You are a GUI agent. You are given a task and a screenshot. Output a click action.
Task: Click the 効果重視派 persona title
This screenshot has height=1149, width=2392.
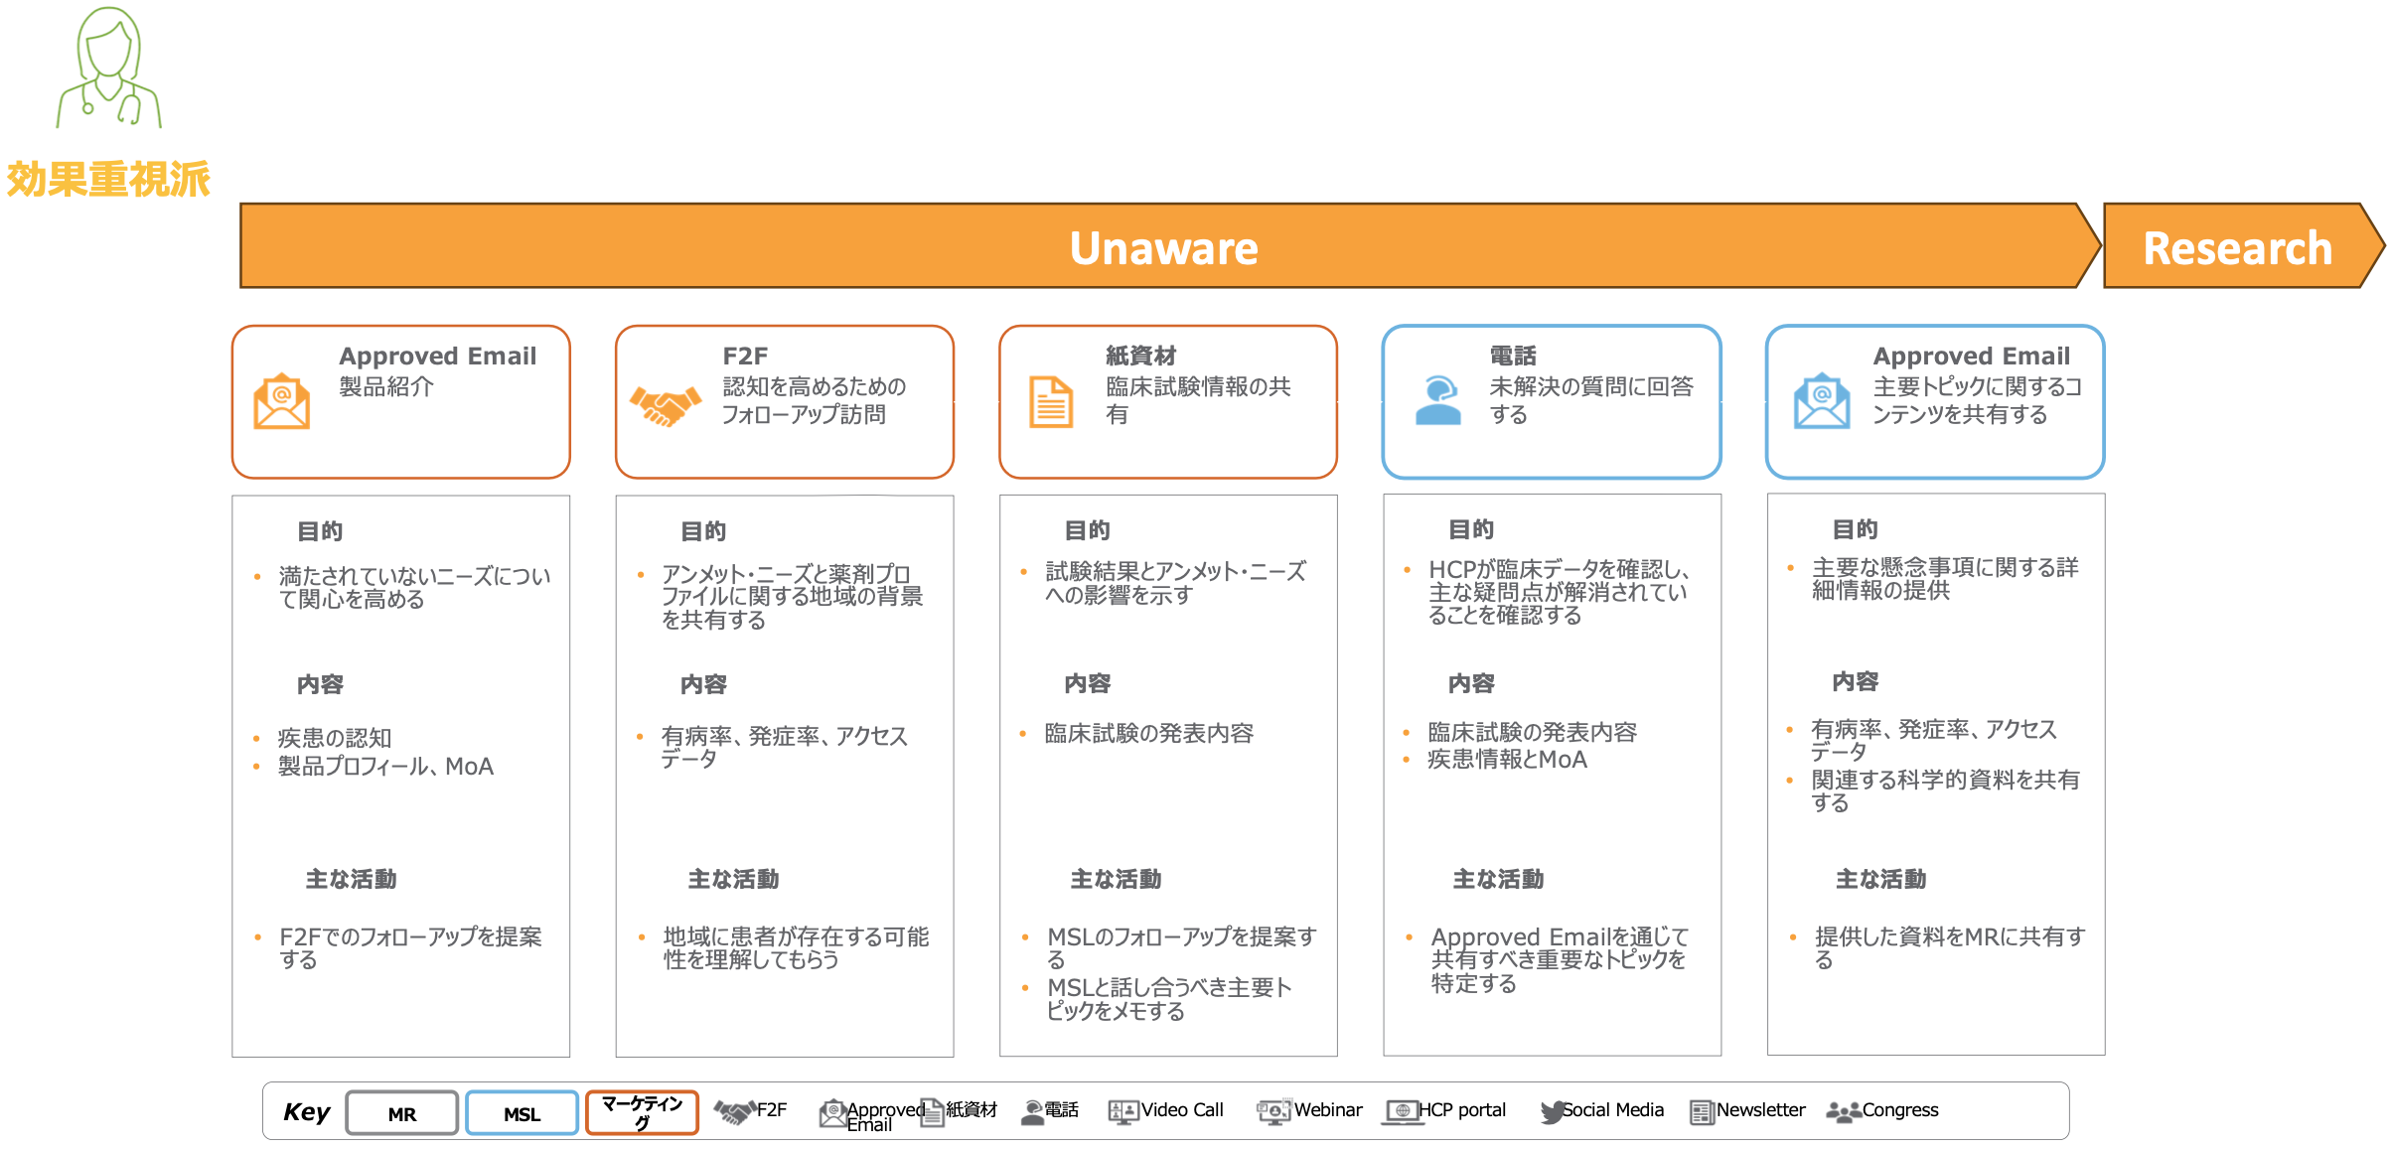click(108, 180)
